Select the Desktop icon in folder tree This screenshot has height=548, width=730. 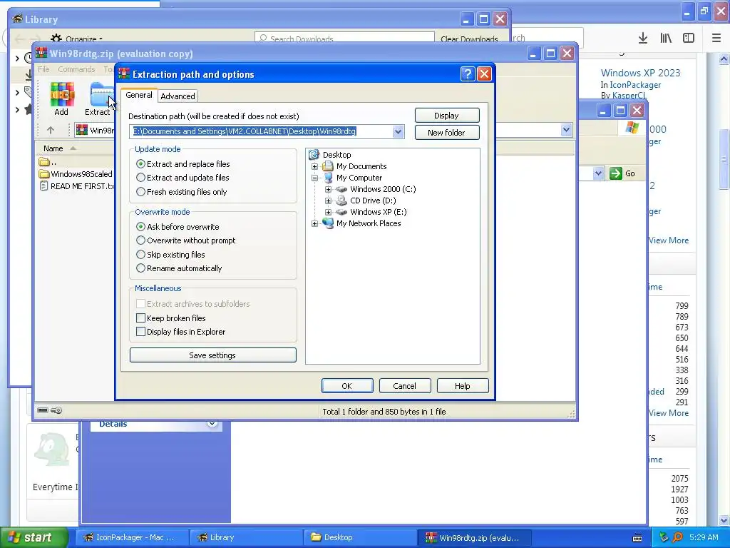coord(314,154)
